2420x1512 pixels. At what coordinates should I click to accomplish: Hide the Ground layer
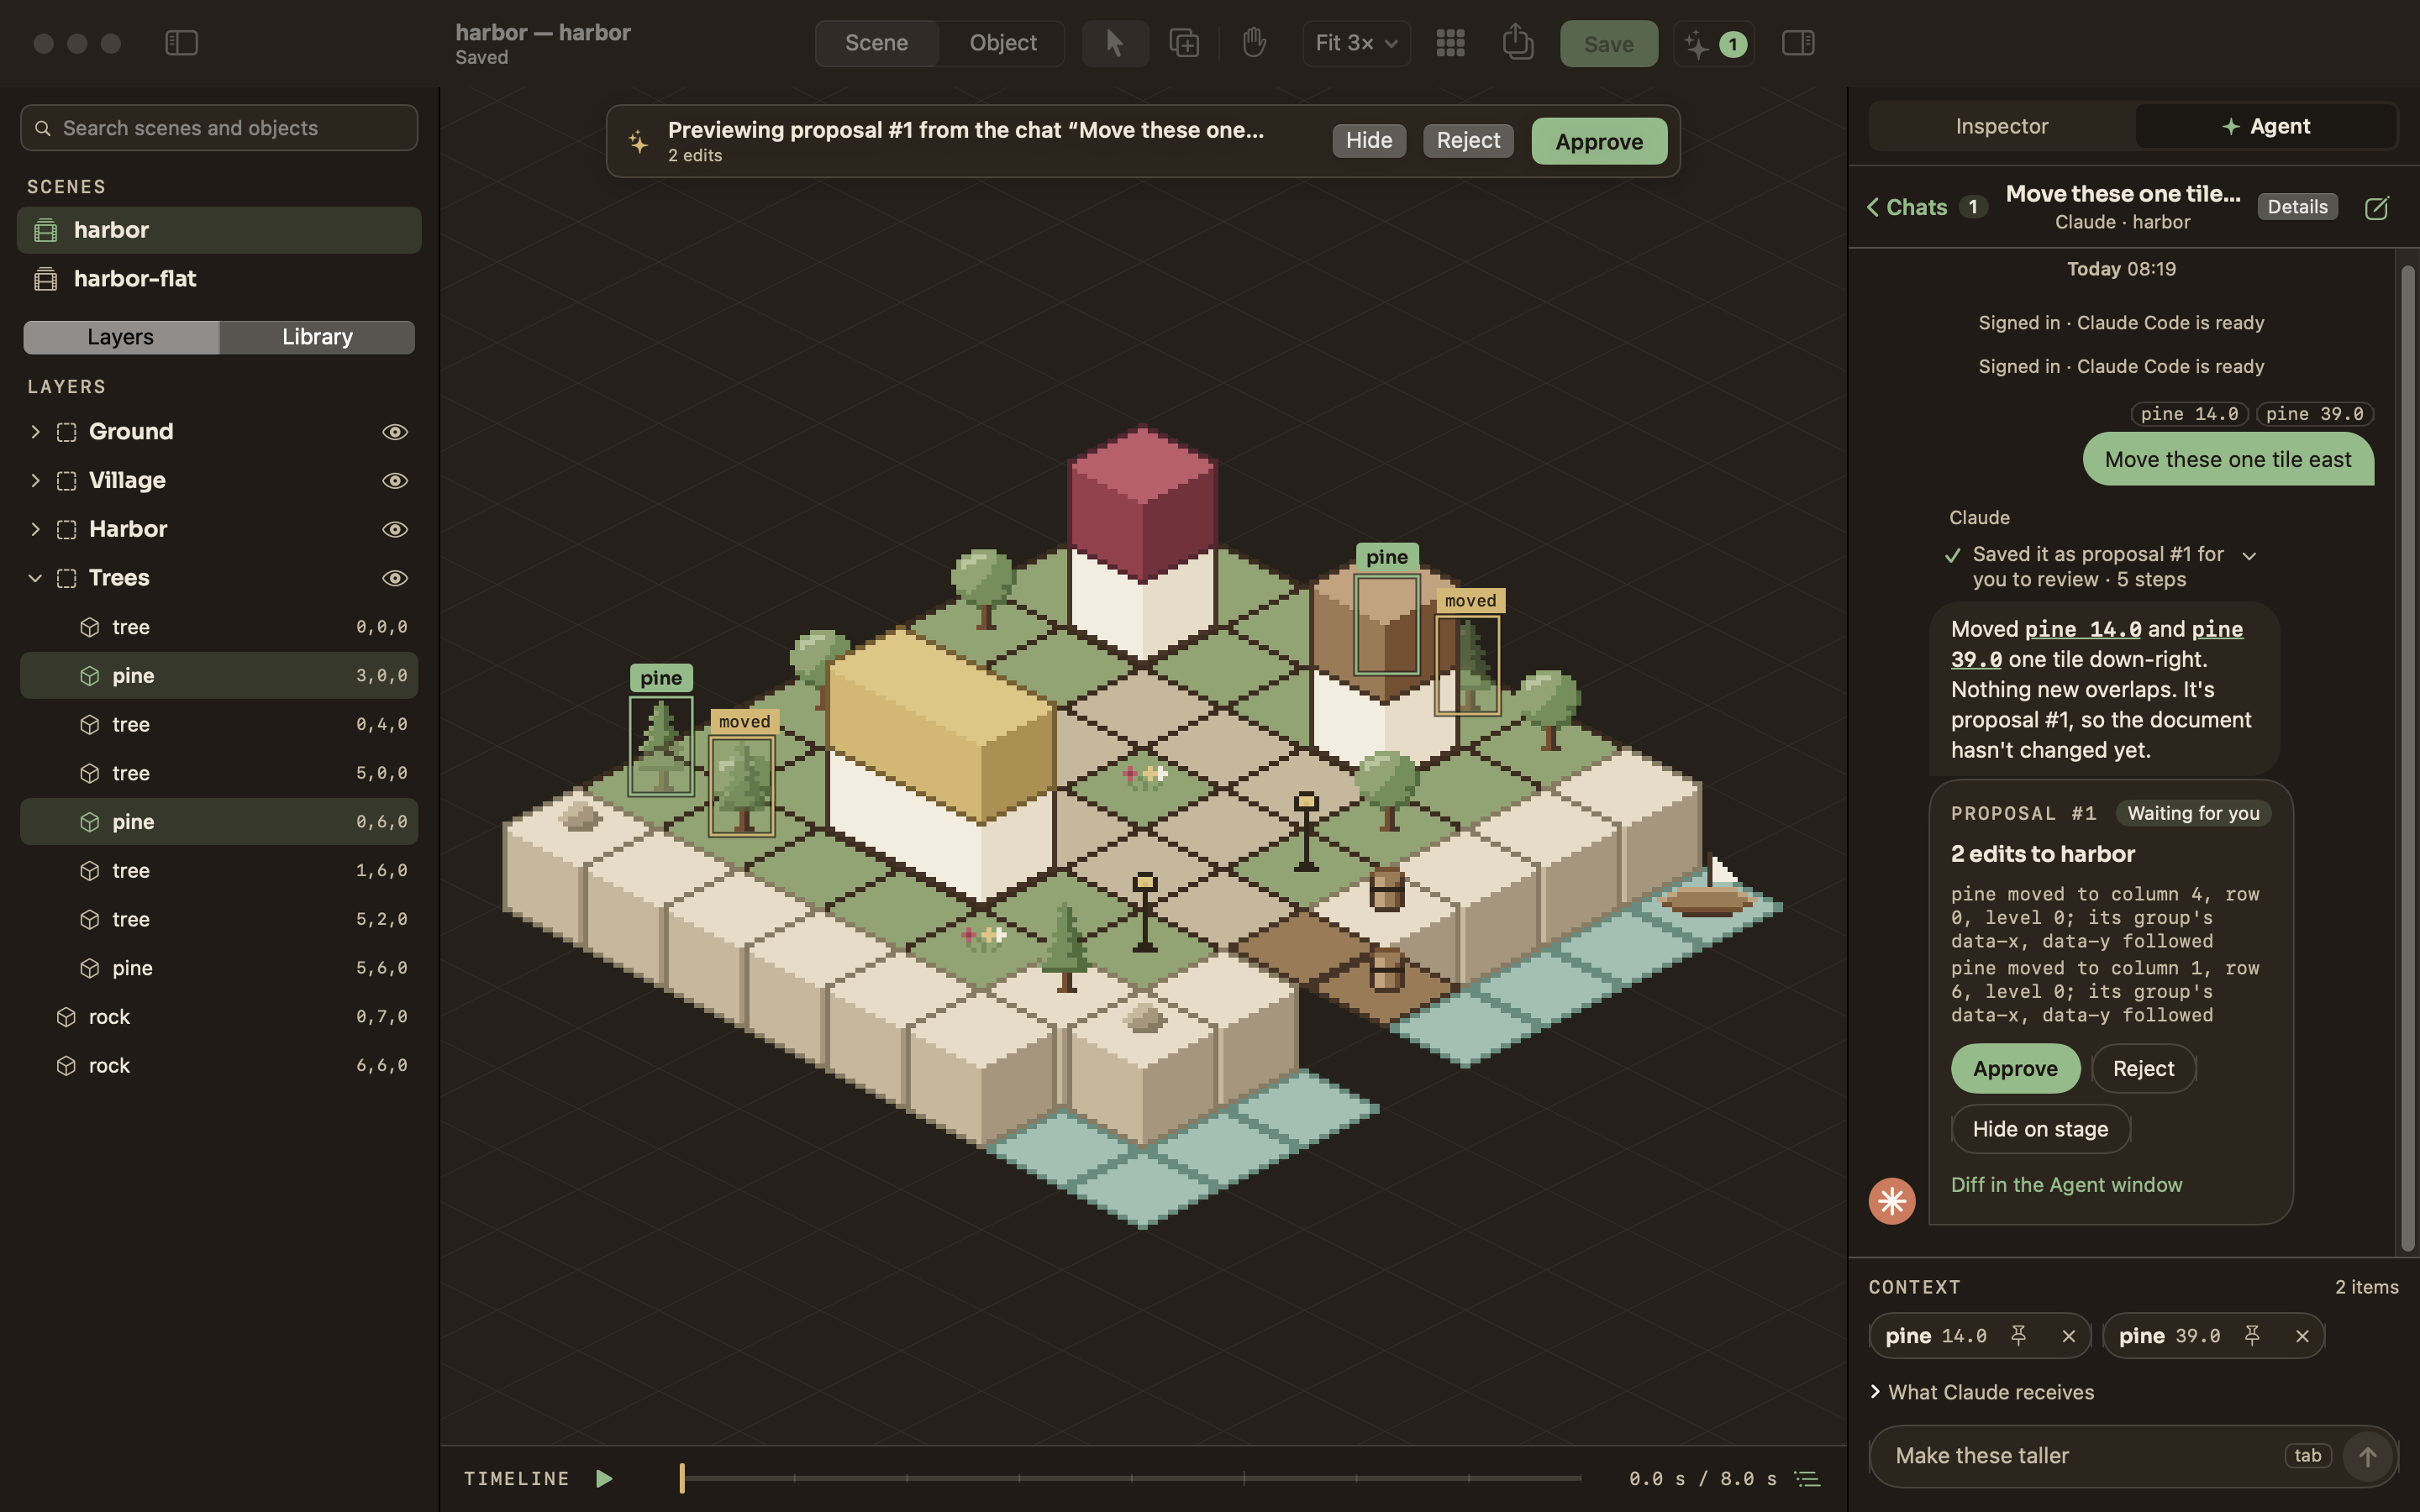(395, 432)
